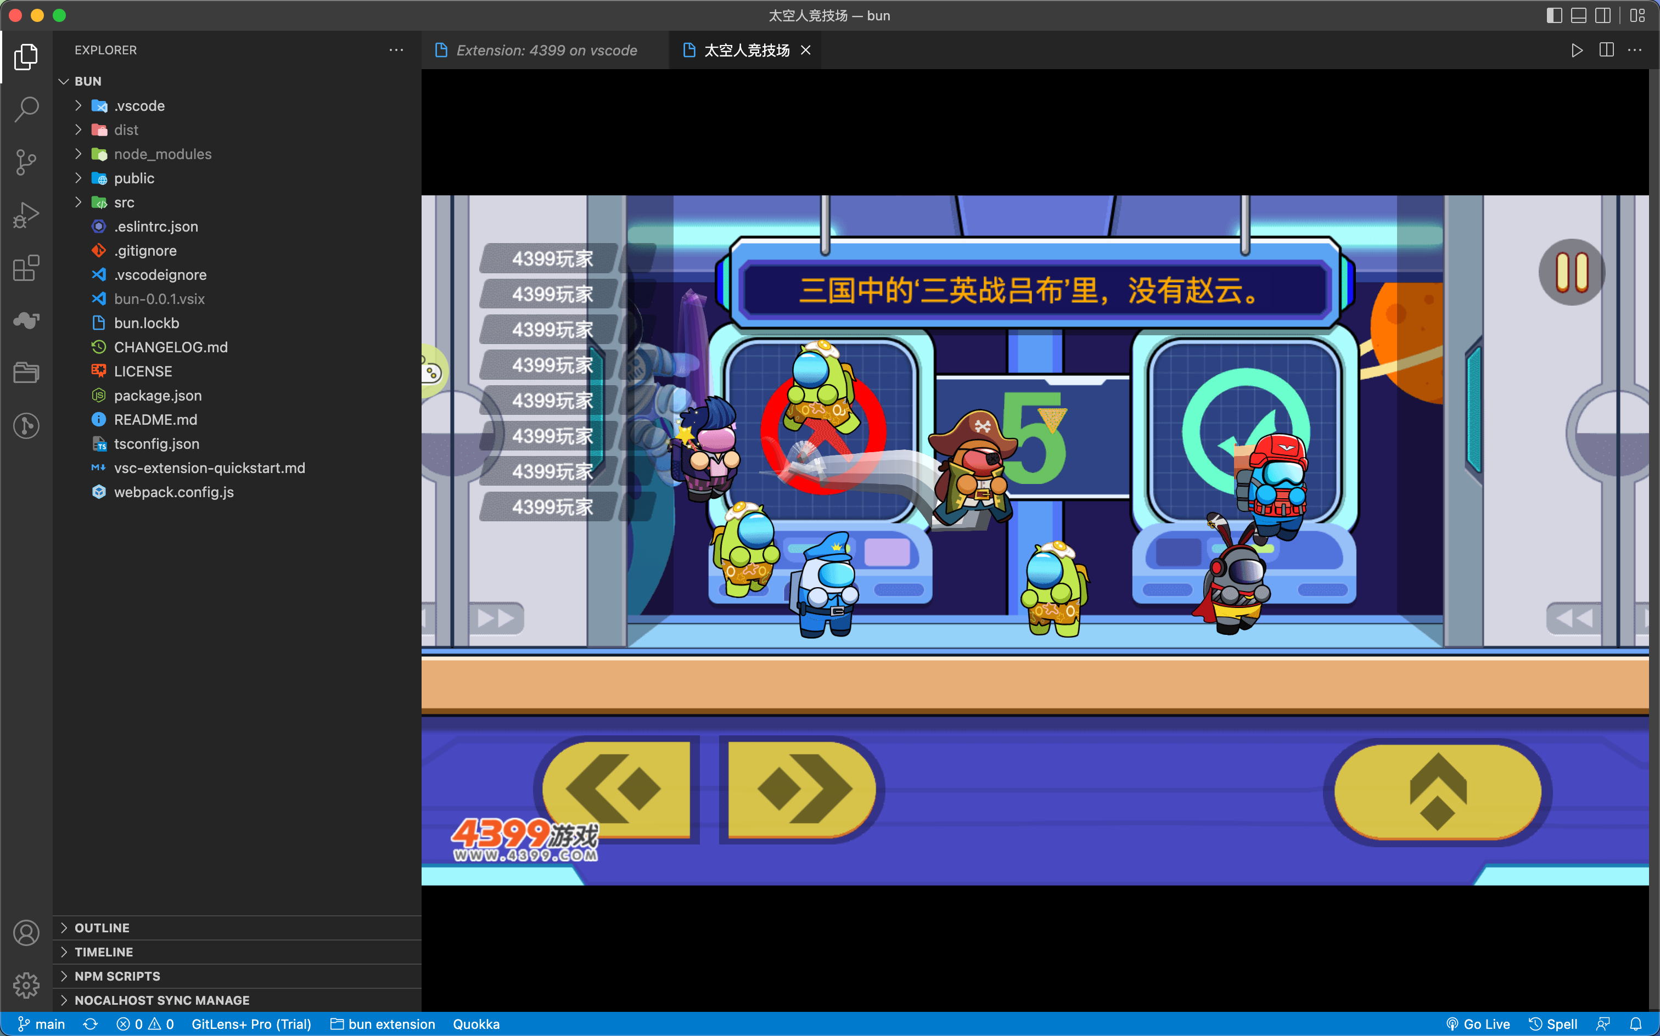Screen dimensions: 1660x1036
Task: Open the Run and Debug view
Action: pyautogui.click(x=26, y=215)
